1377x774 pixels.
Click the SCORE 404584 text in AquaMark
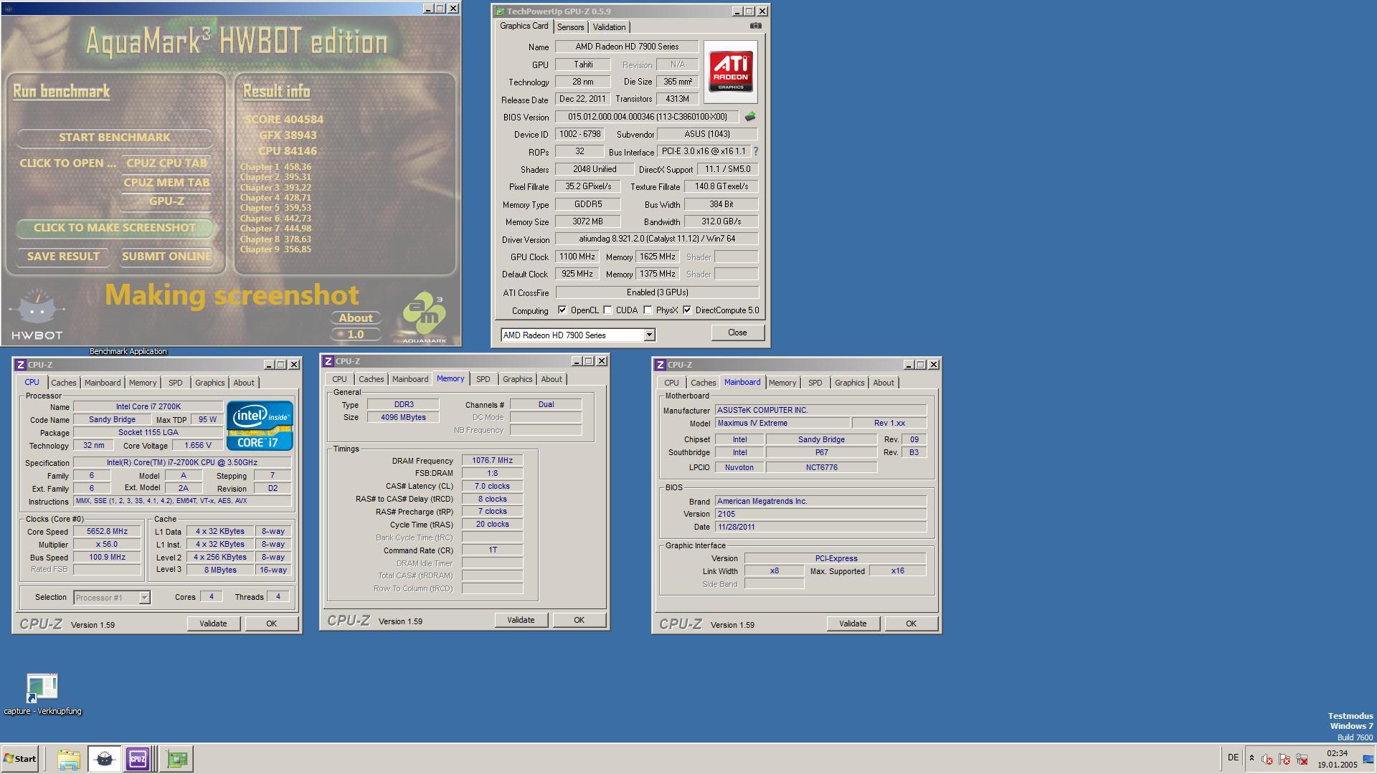tap(284, 120)
